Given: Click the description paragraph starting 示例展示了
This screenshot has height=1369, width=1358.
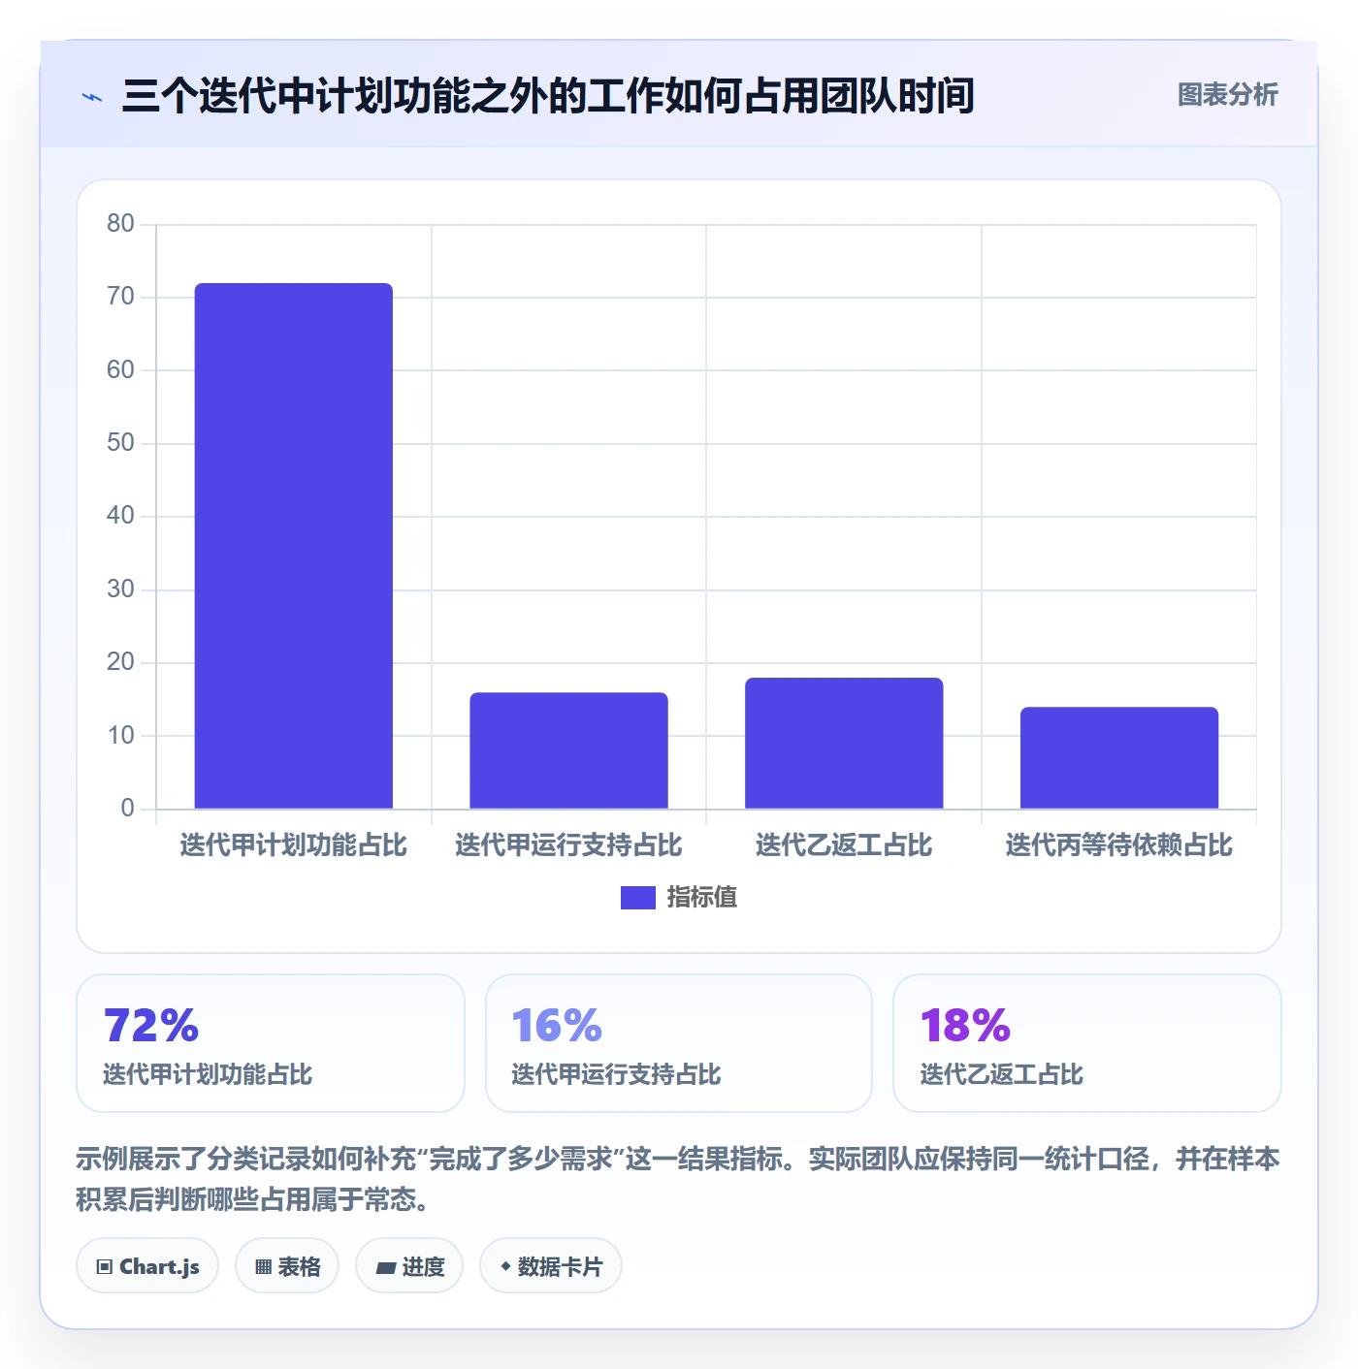Looking at the screenshot, I should (x=678, y=1179).
